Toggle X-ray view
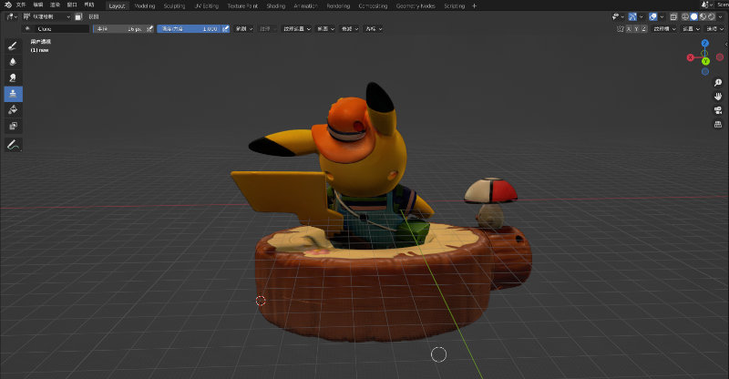This screenshot has width=729, height=379. coord(673,16)
